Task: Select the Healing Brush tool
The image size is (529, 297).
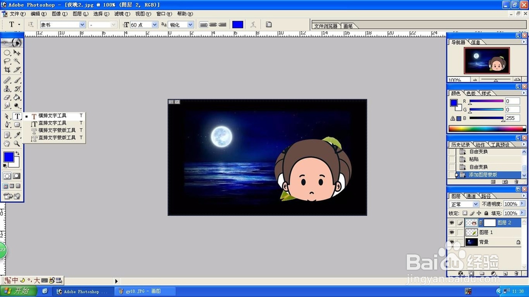Action: pyautogui.click(x=7, y=80)
